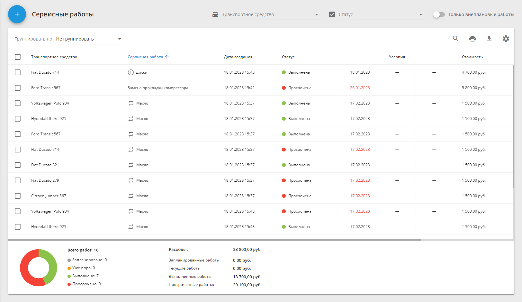This screenshot has width=522, height=302.
Task: Click the blue add service work button
Action: pyautogui.click(x=17, y=14)
